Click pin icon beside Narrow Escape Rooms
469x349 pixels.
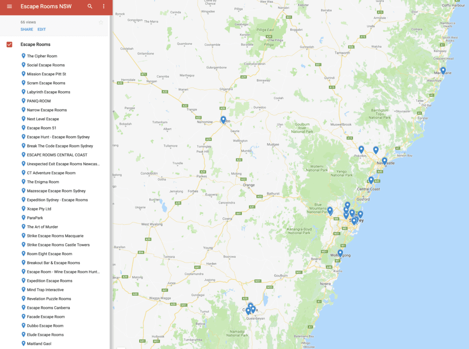point(23,110)
